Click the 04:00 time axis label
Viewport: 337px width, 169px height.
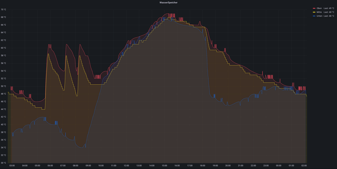tap(25, 166)
